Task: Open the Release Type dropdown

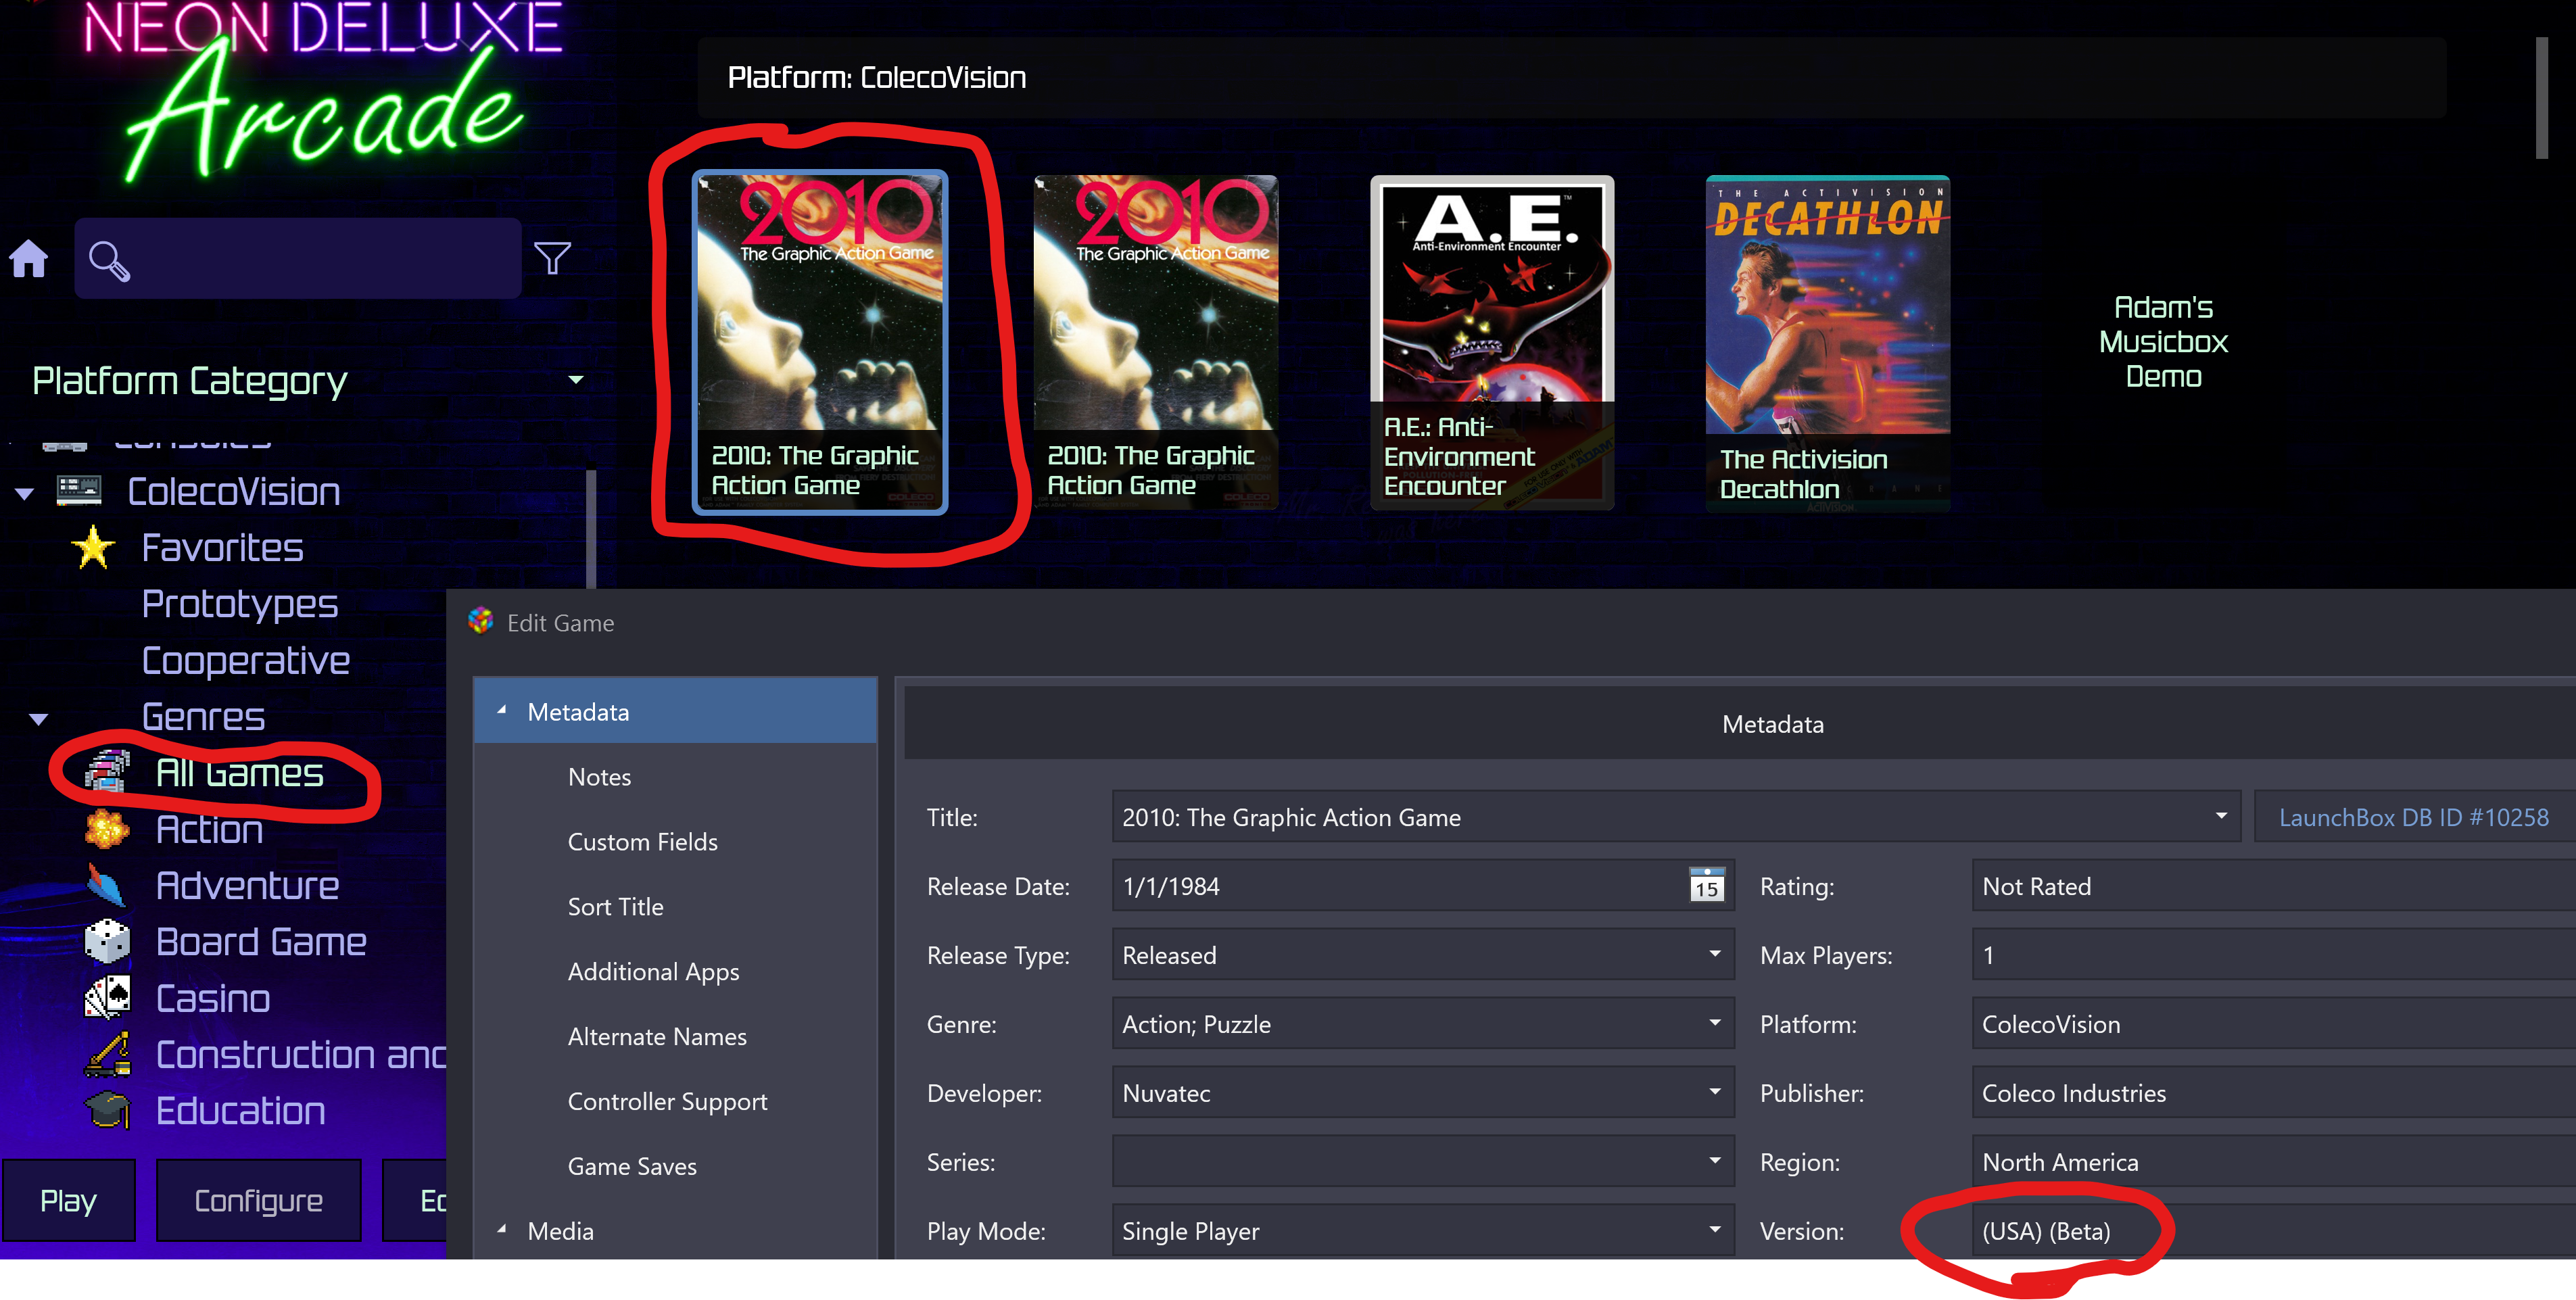Action: (x=1714, y=954)
